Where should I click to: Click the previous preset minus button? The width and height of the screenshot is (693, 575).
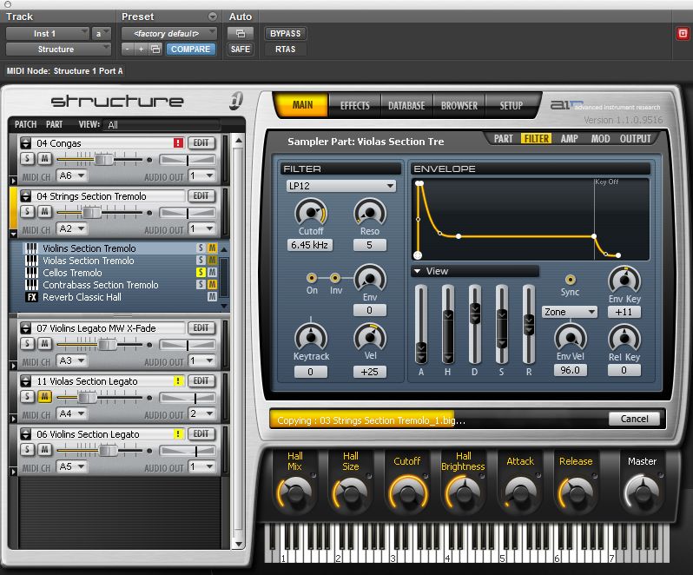(128, 49)
